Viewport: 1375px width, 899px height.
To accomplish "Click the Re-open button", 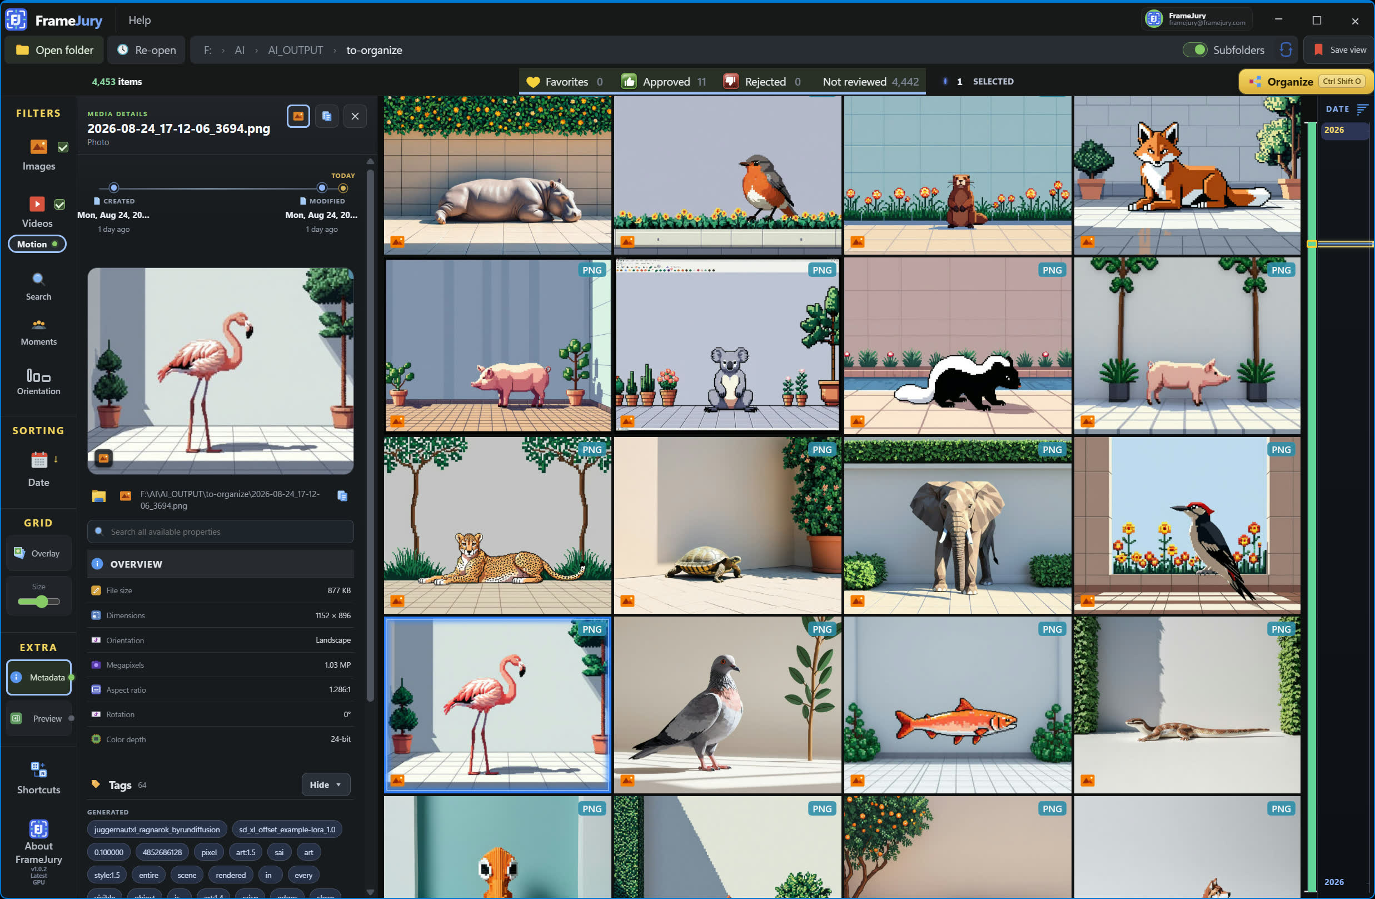I will tap(146, 49).
